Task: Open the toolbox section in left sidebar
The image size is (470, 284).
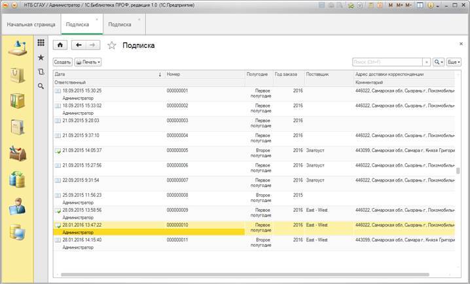Action: click(16, 153)
